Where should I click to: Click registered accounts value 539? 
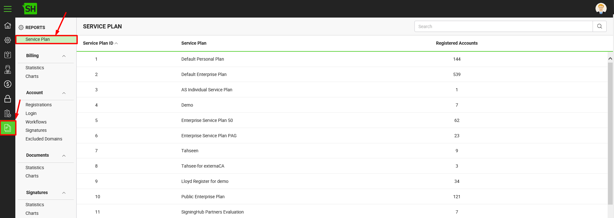coord(457,74)
